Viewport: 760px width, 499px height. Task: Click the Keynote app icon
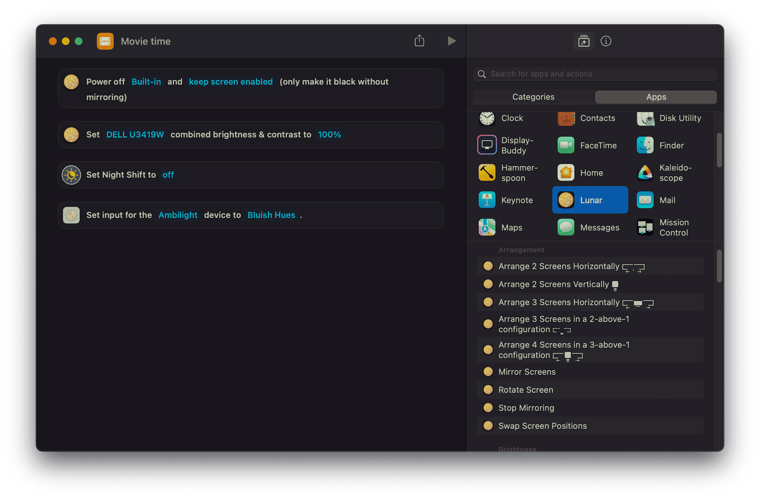point(486,200)
